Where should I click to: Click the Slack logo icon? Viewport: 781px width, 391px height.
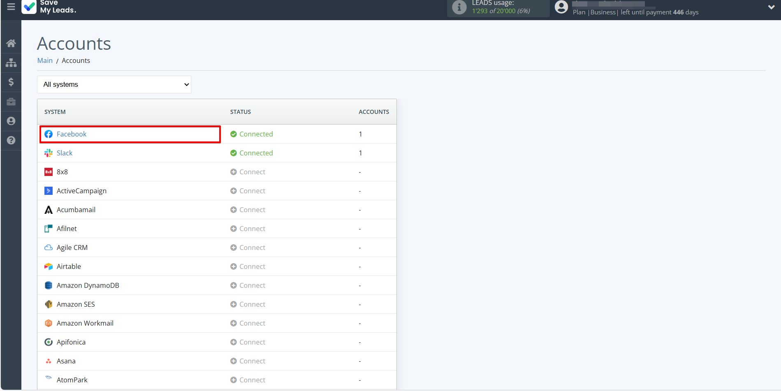49,153
